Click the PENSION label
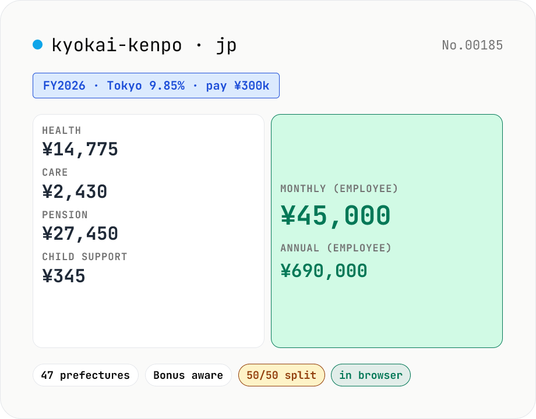 pyautogui.click(x=65, y=215)
